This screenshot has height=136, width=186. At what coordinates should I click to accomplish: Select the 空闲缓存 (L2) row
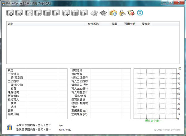[100, 114]
